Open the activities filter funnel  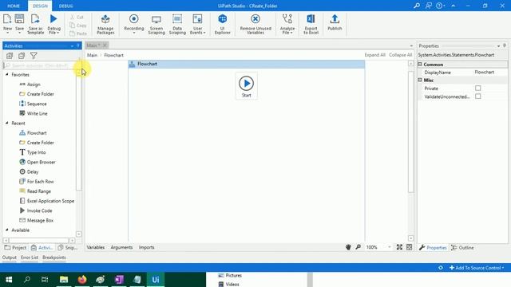tap(34, 56)
